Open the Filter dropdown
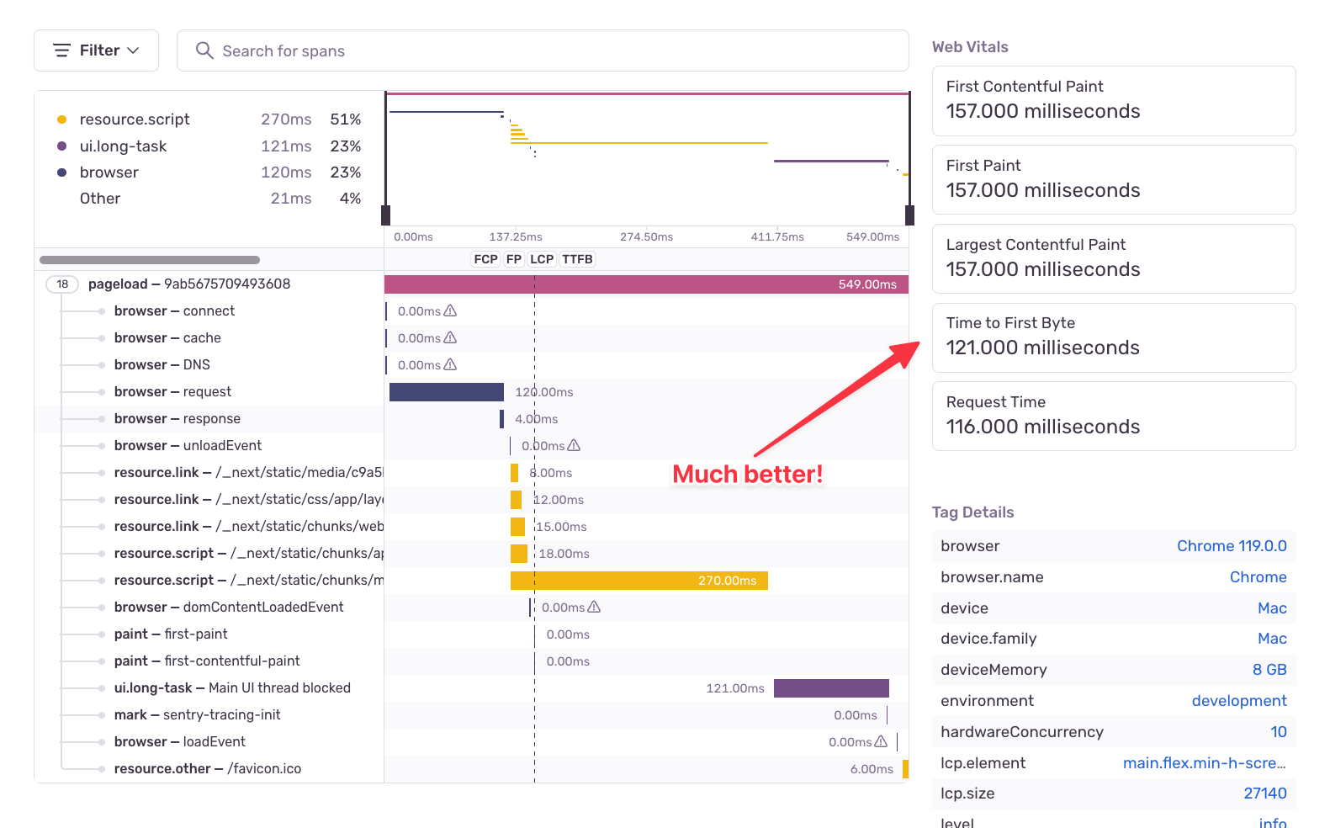 click(96, 50)
